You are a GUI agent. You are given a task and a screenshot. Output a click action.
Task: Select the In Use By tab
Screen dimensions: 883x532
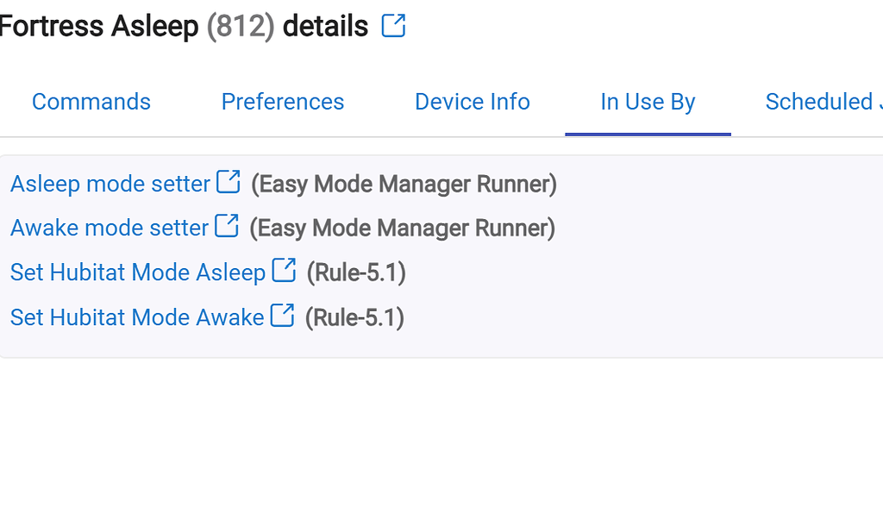(x=648, y=102)
